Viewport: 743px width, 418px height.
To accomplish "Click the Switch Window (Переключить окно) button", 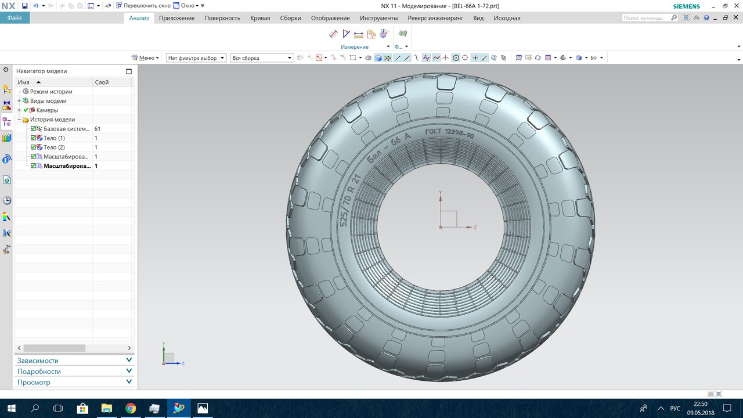I will point(143,5).
